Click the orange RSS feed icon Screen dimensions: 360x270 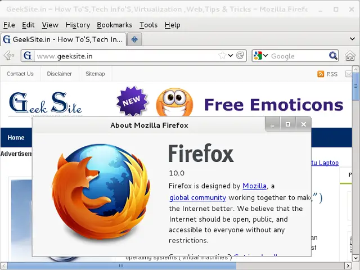click(321, 74)
